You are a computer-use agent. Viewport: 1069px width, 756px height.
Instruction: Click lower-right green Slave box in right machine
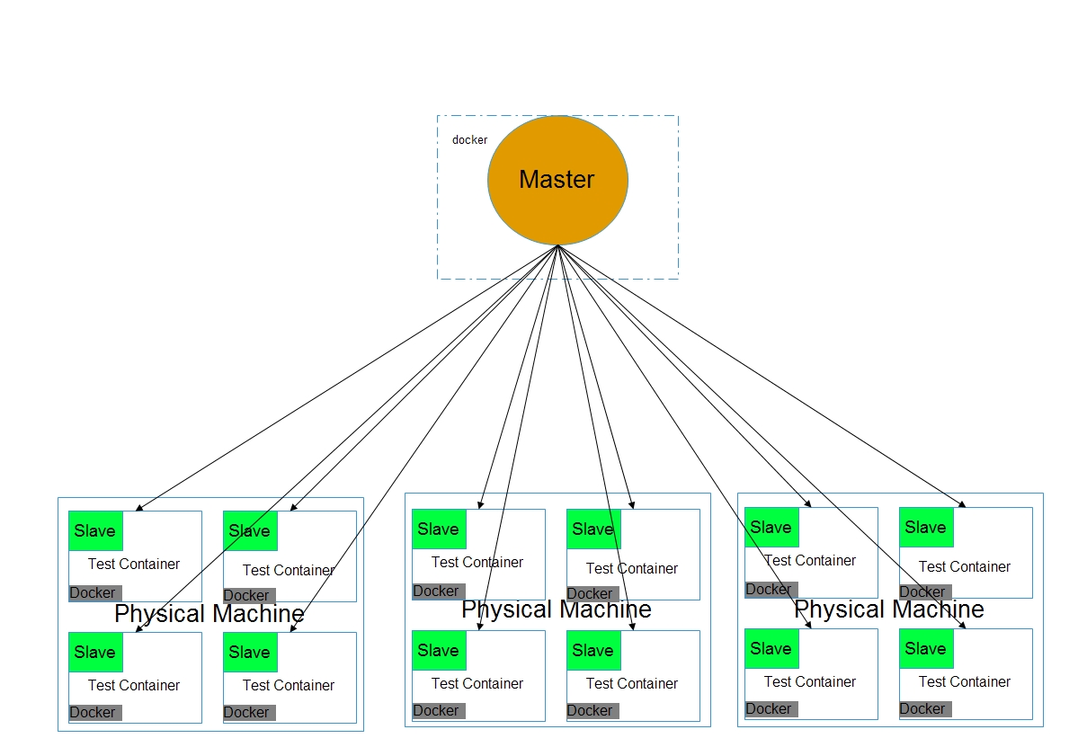coord(927,648)
